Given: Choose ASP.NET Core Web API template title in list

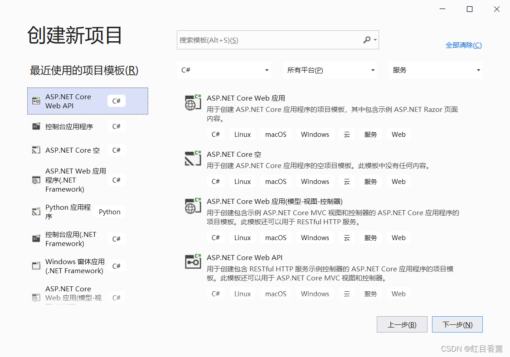Looking at the screenshot, I should click(x=245, y=257).
